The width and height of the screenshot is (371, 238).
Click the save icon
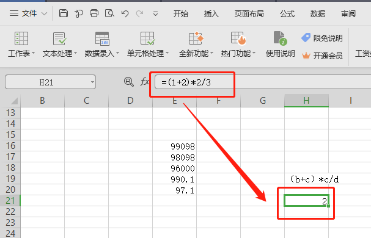pos(63,13)
